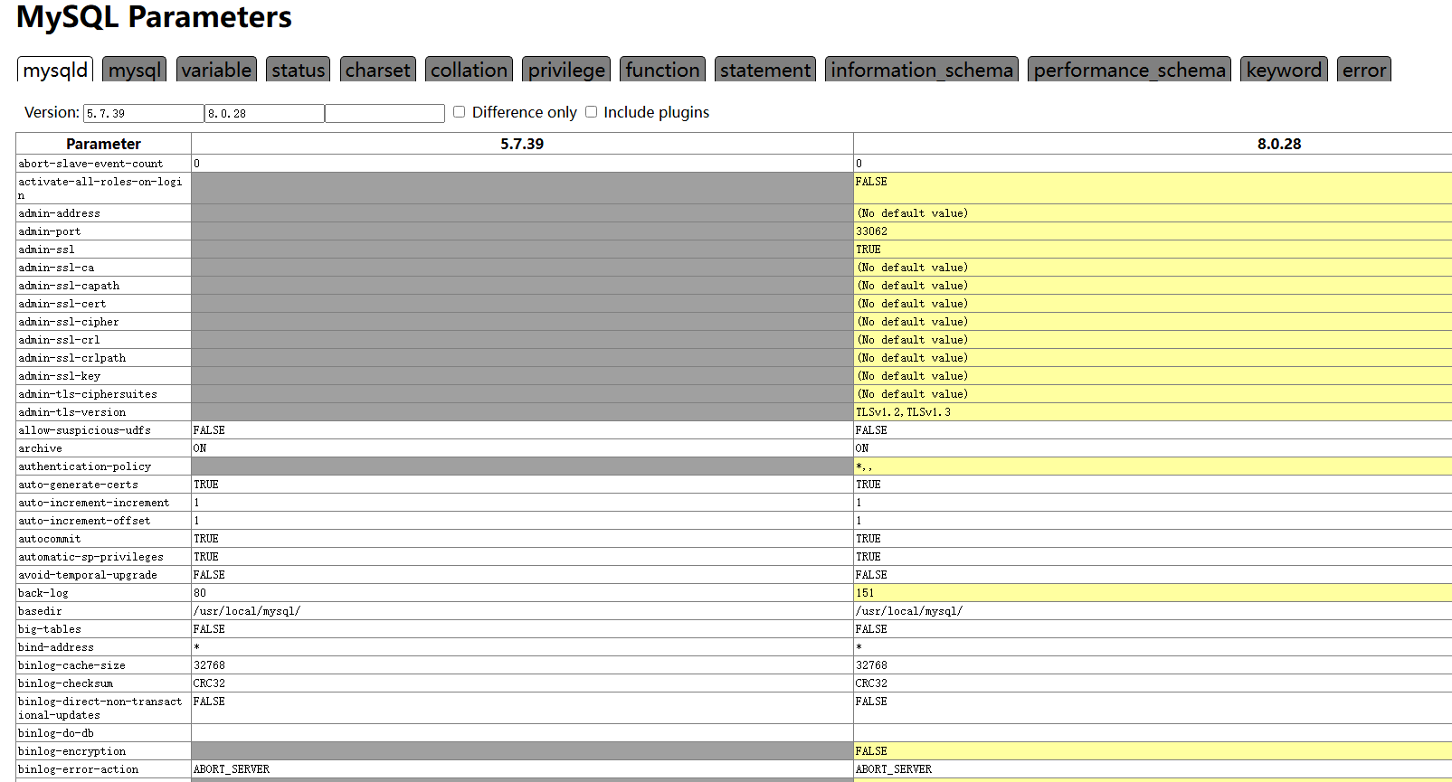This screenshot has height=782, width=1452.
Task: Select the archive parameter name
Action: [x=40, y=448]
